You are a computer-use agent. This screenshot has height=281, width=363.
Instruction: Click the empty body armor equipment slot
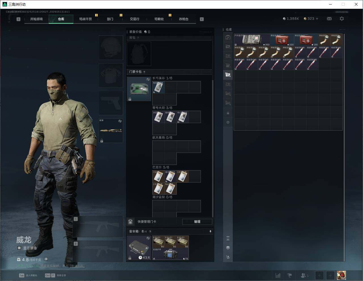(x=111, y=75)
